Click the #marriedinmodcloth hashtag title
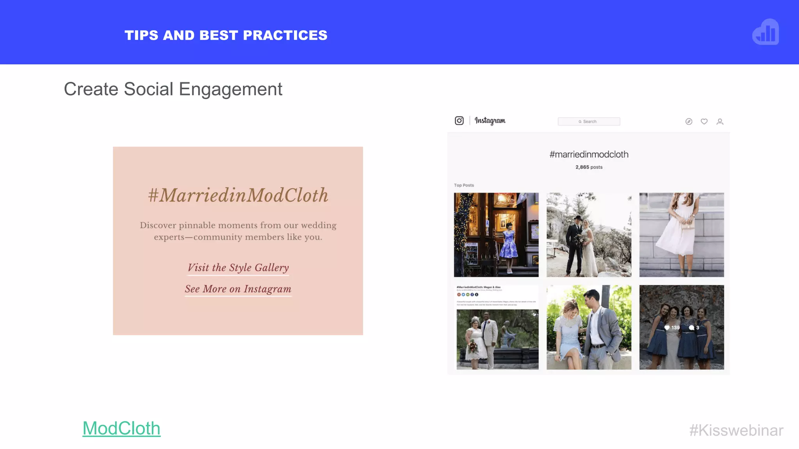The image size is (799, 449). tap(589, 154)
